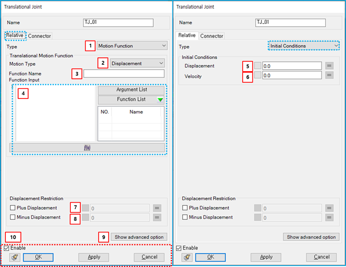Click gray square beside initial Displacement field
The height and width of the screenshot is (267, 346).
point(258,66)
